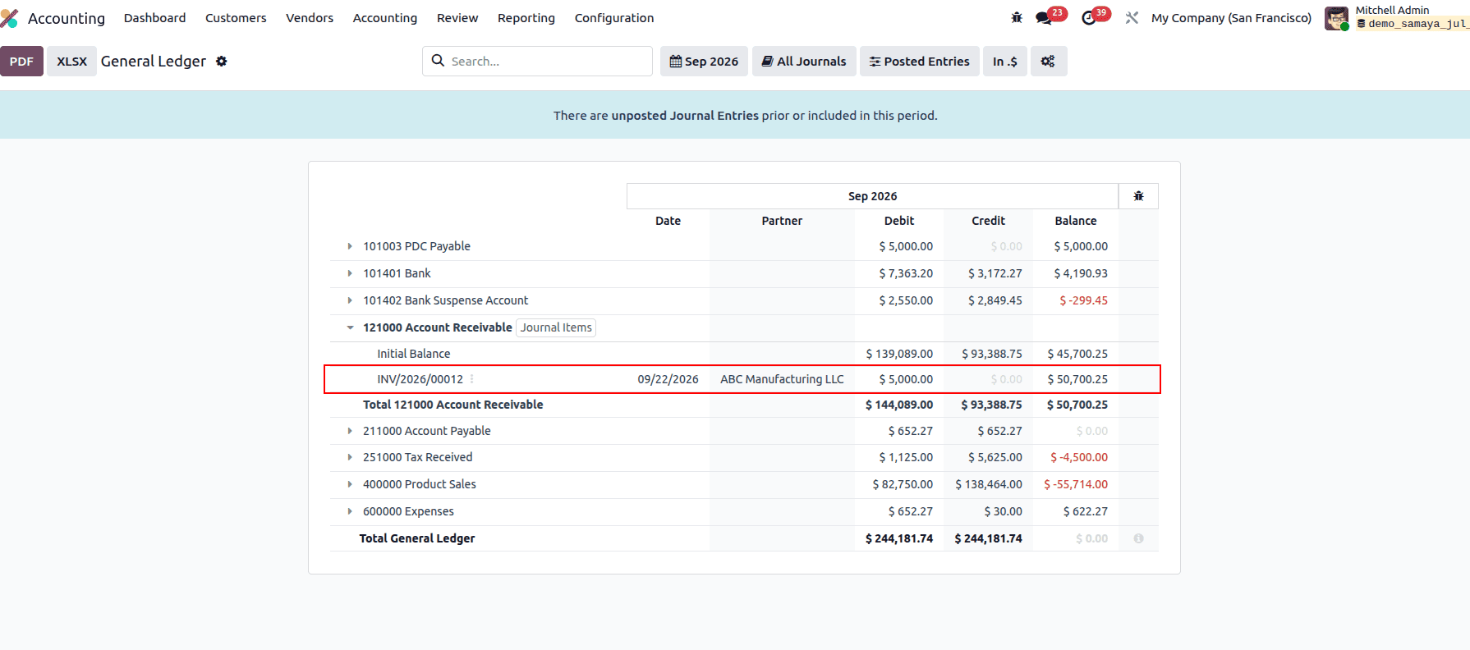Expand 251000 Tax Received row
This screenshot has width=1470, height=650.
coord(350,457)
